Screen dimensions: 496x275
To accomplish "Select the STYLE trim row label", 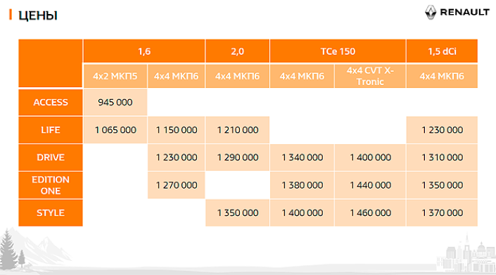I will 51,212.
